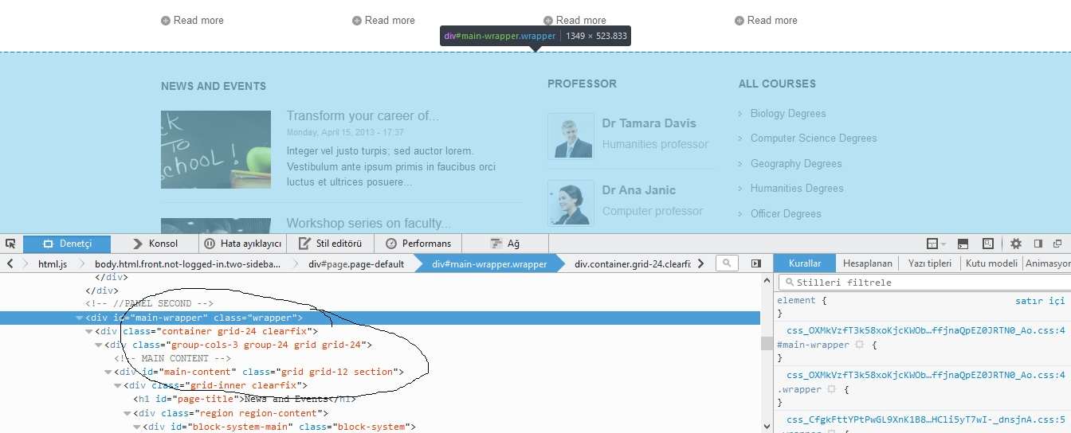Open the devtools settings gear

[1015, 244]
